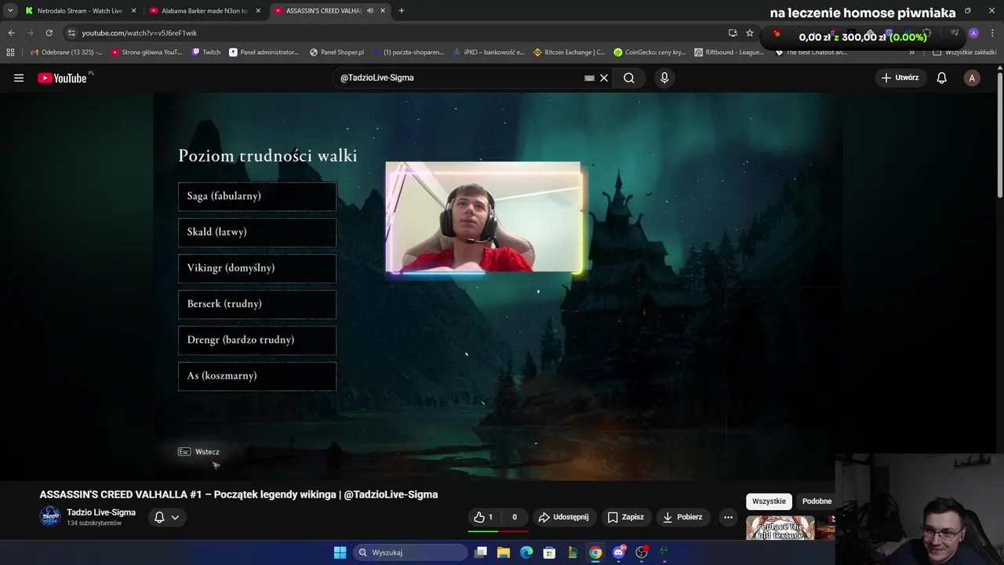Save the video with Zapisz
Screen dimensions: 1004x565
pyautogui.click(x=626, y=517)
